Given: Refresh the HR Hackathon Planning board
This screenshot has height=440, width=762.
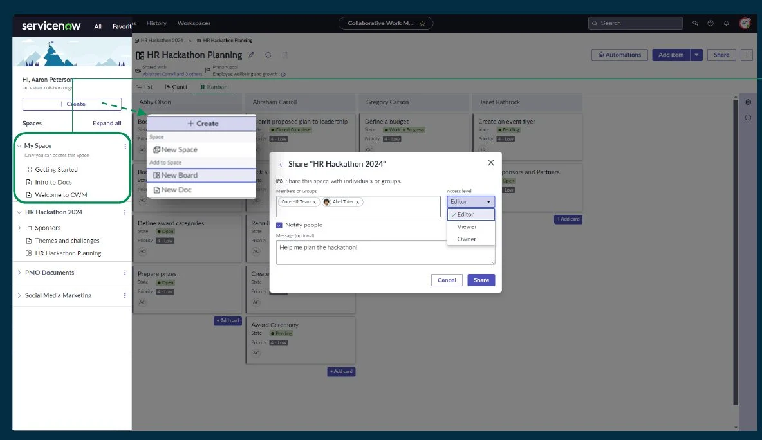Looking at the screenshot, I should coord(268,55).
